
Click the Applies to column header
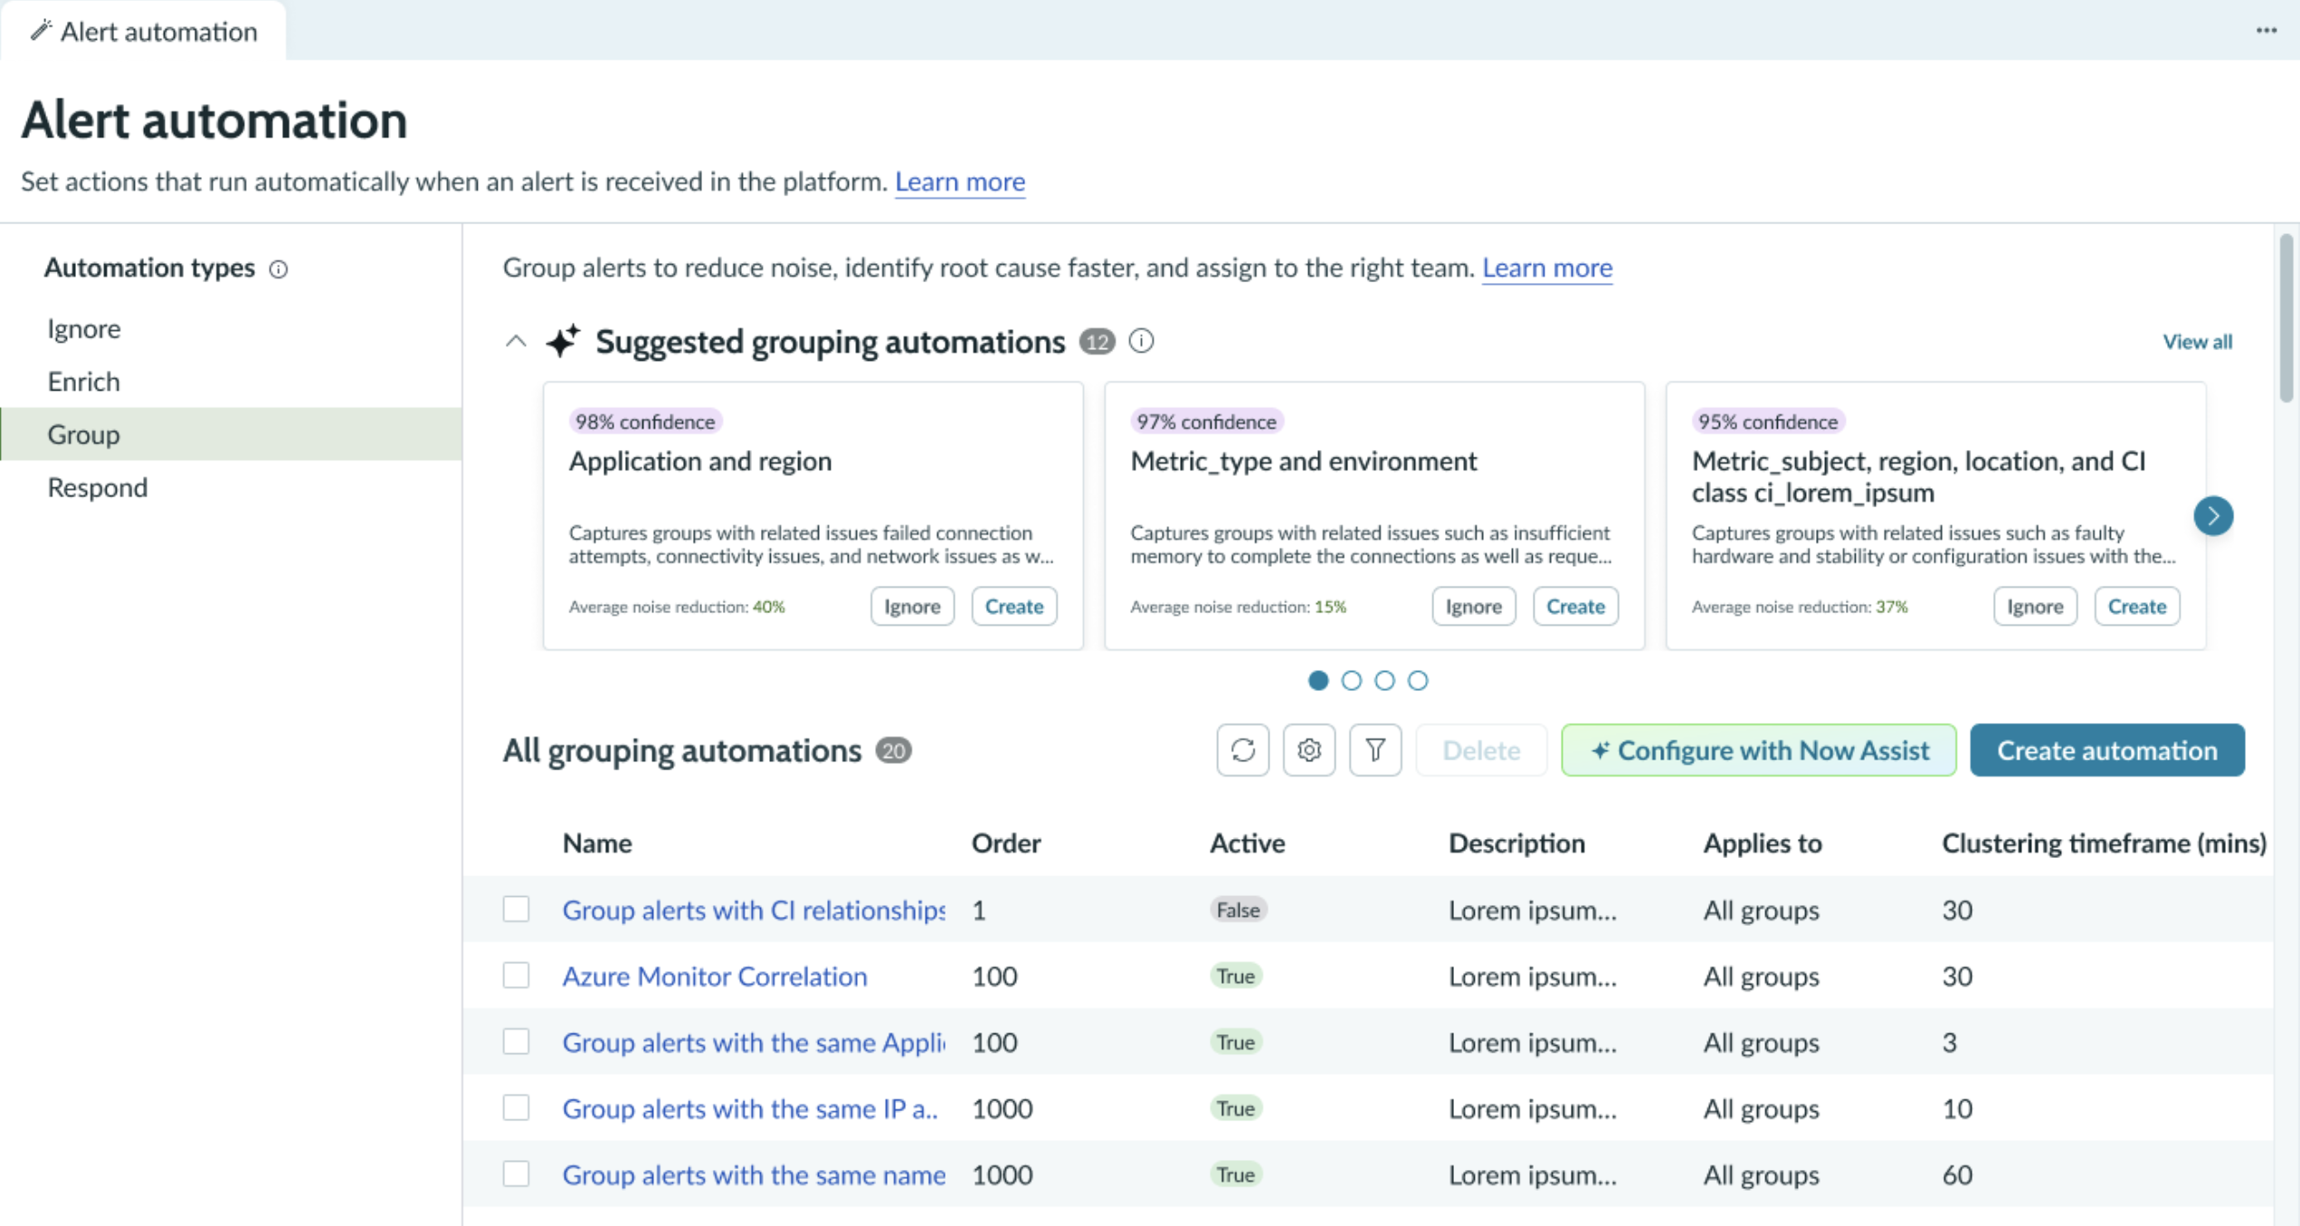tap(1763, 843)
